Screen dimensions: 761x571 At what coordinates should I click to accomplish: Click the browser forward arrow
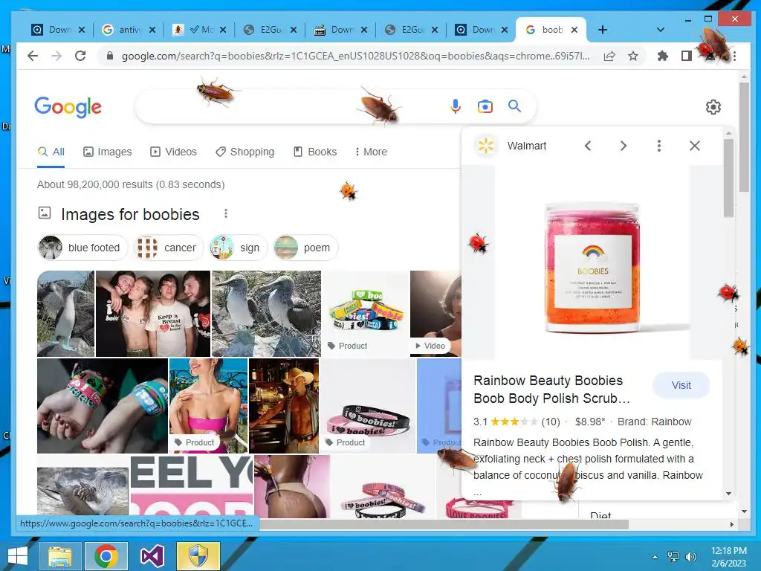pyautogui.click(x=56, y=56)
